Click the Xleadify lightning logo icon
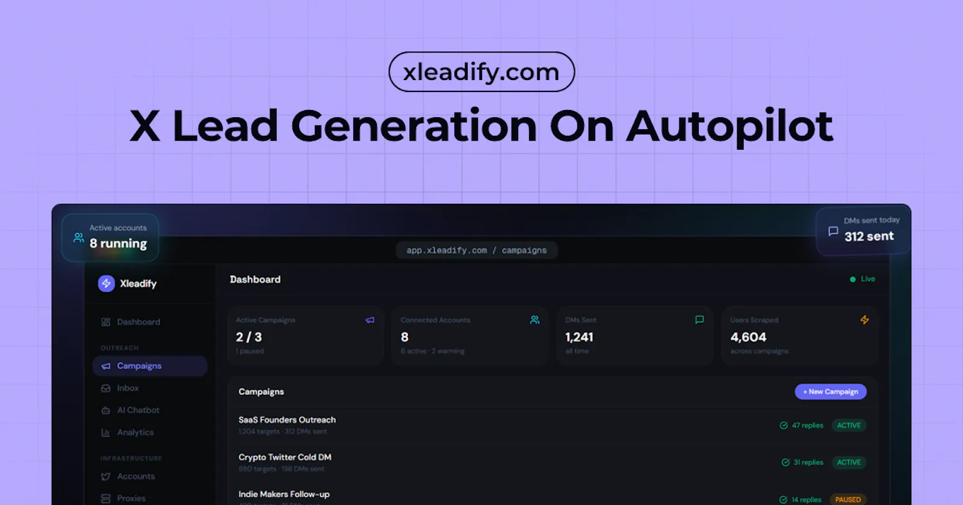This screenshot has width=963, height=505. [x=107, y=283]
